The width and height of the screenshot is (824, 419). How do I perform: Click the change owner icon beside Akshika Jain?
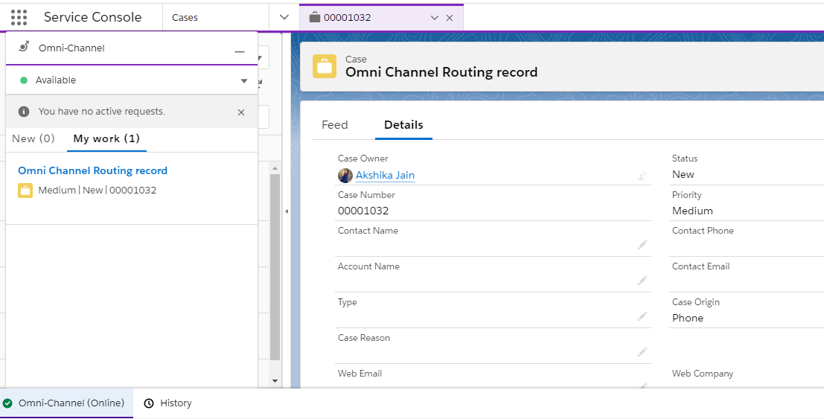pos(641,176)
